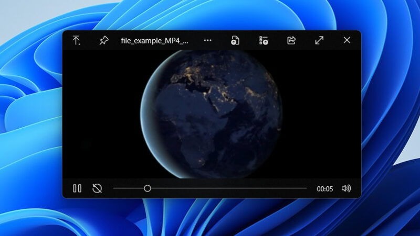
Task: Expand the preview with the diagonal arrows
Action: coord(319,40)
